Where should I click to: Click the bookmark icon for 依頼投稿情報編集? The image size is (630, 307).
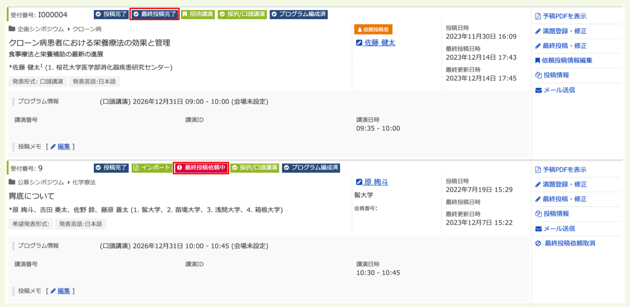(x=538, y=60)
